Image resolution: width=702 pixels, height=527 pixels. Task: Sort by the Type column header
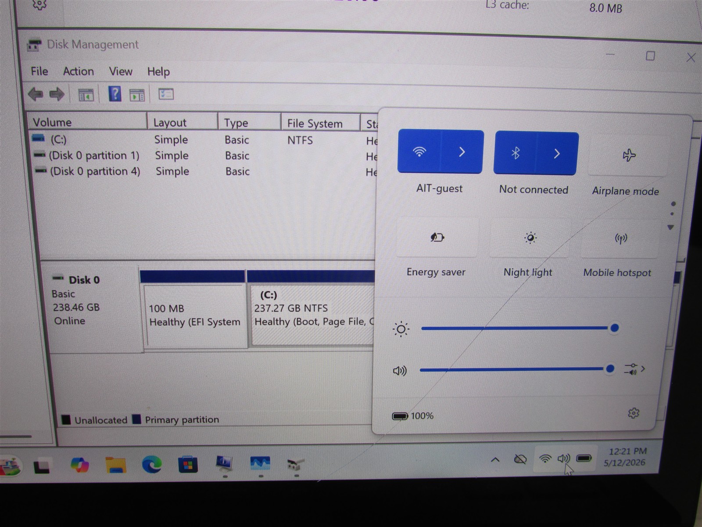pyautogui.click(x=249, y=123)
